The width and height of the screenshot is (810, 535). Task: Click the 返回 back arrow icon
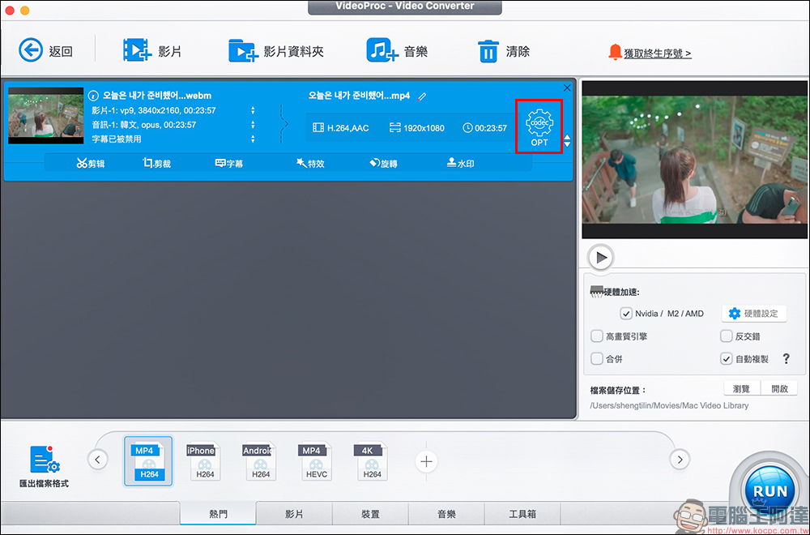click(30, 50)
